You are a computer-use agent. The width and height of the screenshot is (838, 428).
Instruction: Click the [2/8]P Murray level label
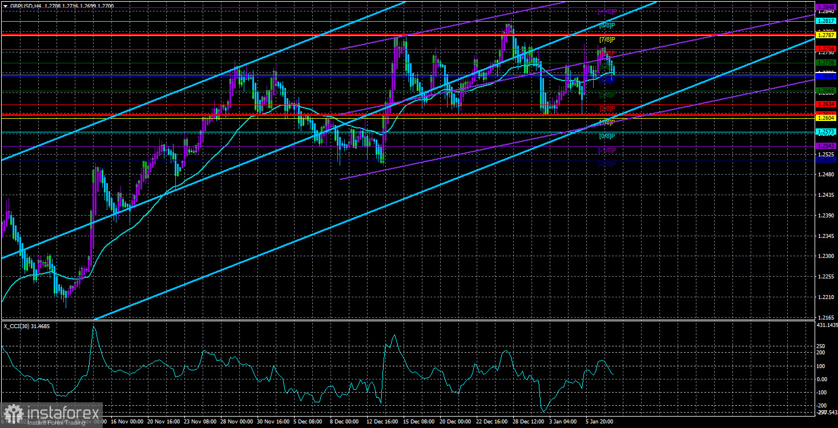(x=607, y=109)
